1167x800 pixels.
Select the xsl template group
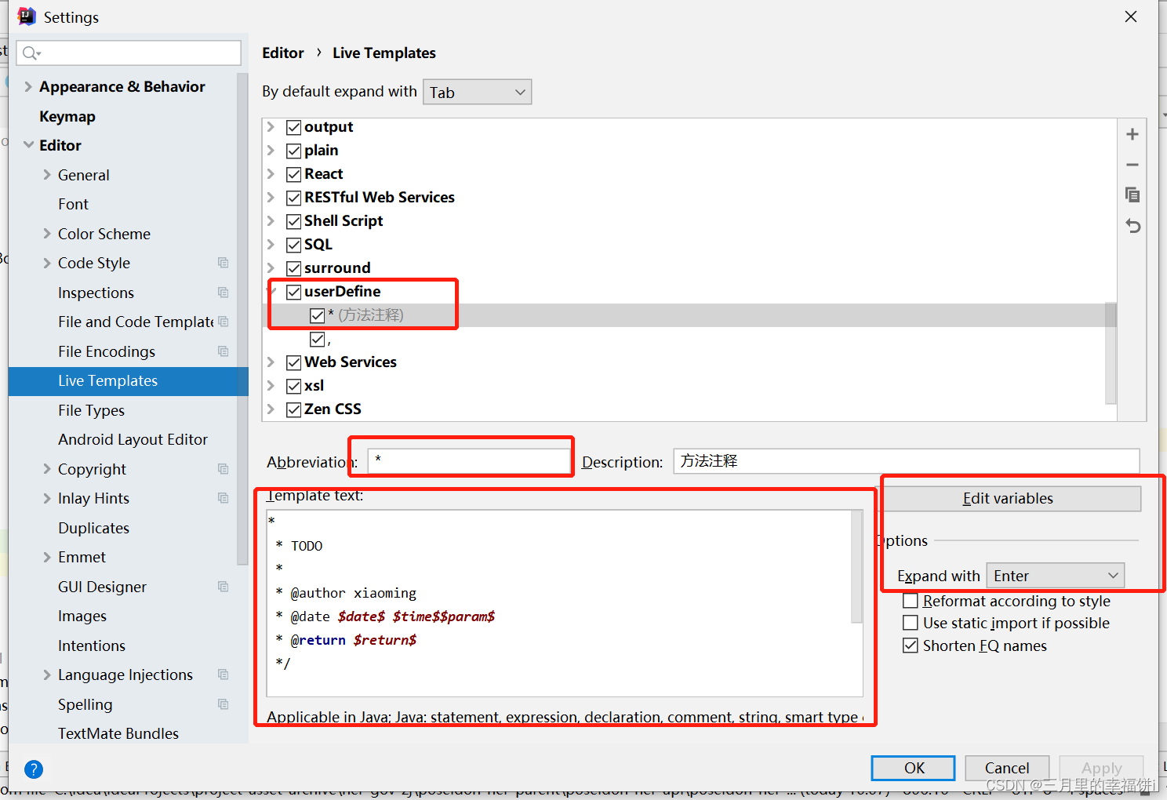(x=314, y=386)
